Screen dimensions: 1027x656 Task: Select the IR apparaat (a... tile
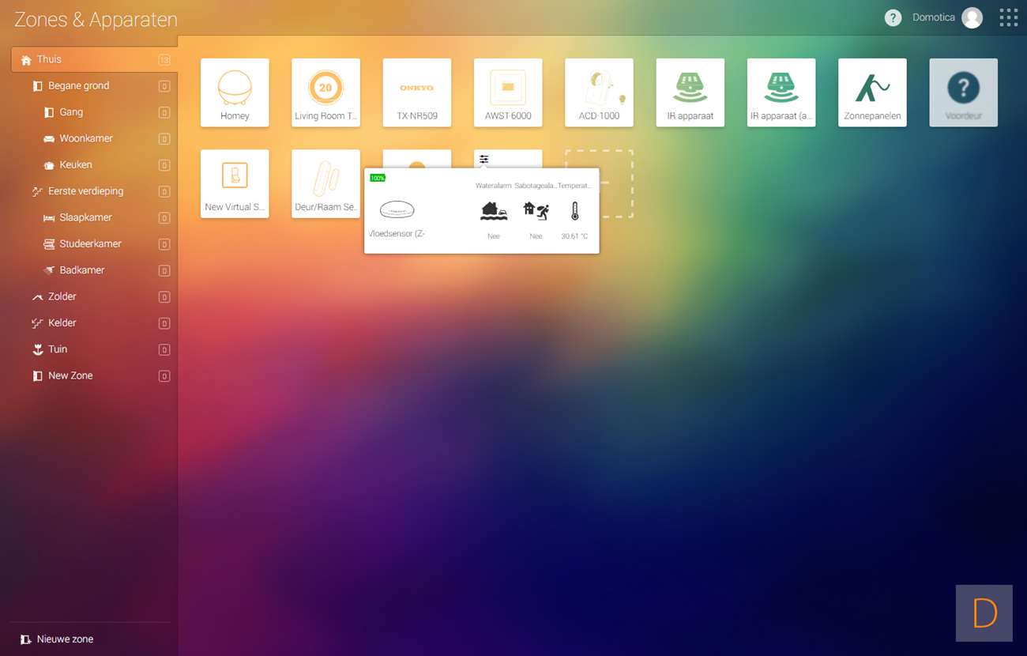pos(781,92)
